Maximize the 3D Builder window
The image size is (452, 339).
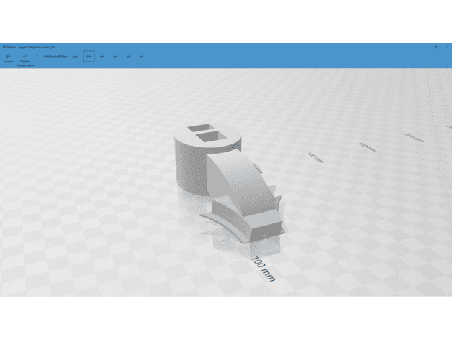pos(435,47)
